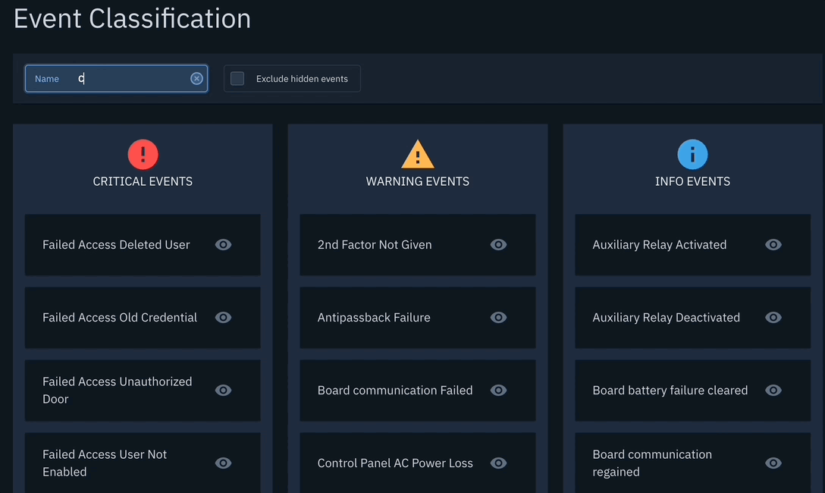Hide Control Panel AC Power Loss event
The height and width of the screenshot is (493, 825).
[x=498, y=463]
